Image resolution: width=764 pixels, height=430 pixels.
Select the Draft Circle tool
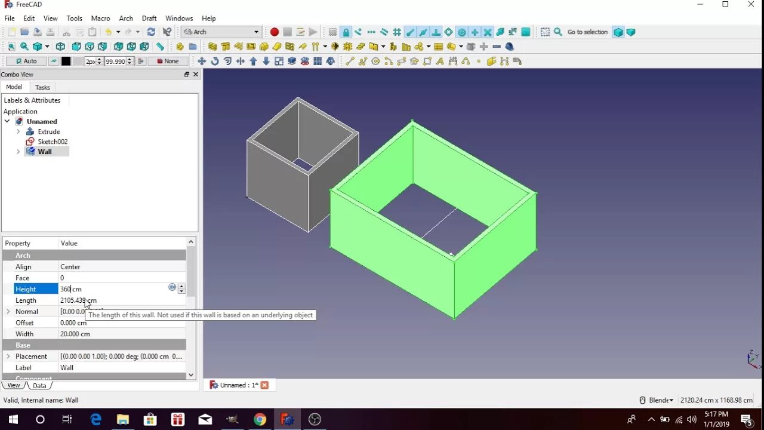pos(375,61)
